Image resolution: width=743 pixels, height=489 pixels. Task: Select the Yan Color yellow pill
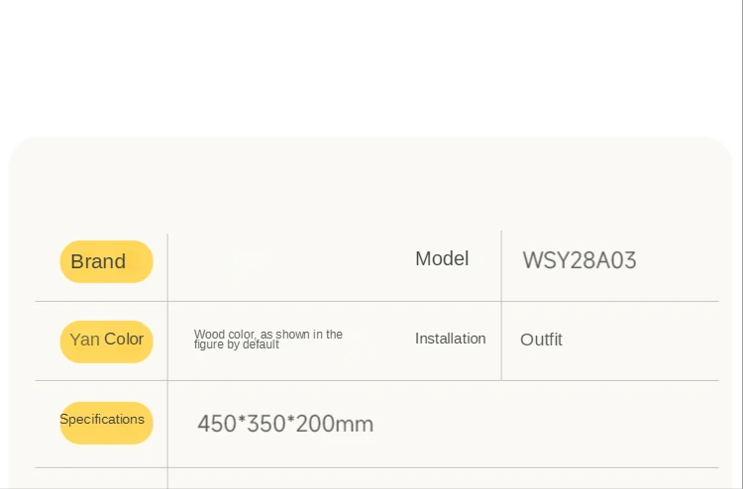(x=107, y=342)
